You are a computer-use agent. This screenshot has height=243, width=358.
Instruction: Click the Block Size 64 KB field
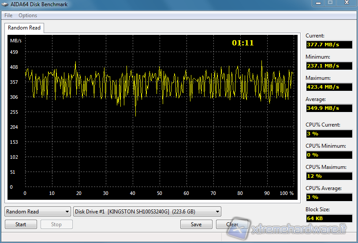(329, 218)
